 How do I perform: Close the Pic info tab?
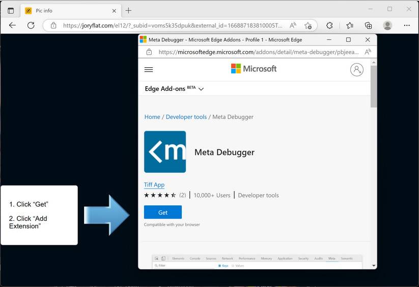pos(114,11)
